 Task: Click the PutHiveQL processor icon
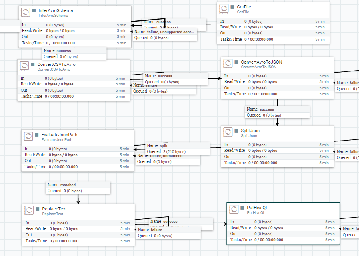pos(234,208)
